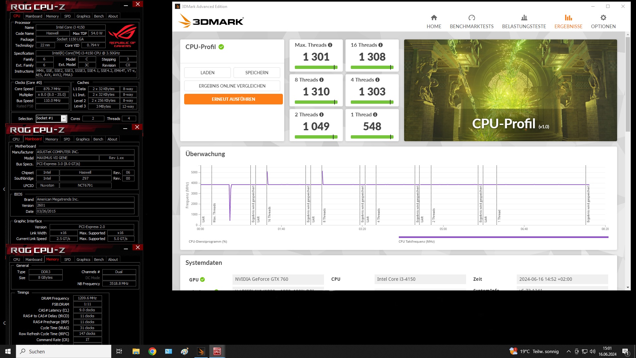Click Max. Threads score progress bar
The width and height of the screenshot is (636, 358).
[x=316, y=67]
